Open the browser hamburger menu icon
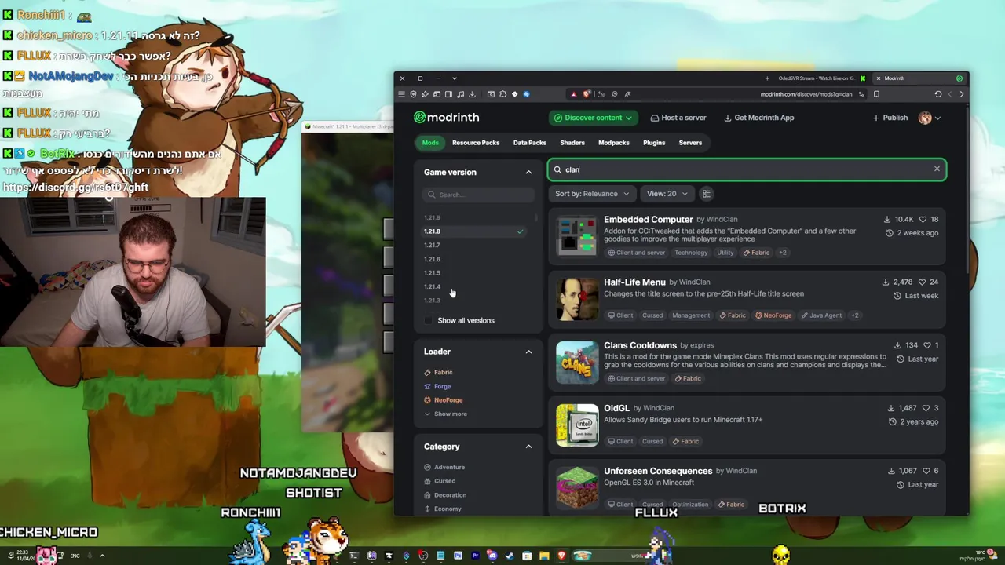The image size is (1005, 565). (x=401, y=94)
